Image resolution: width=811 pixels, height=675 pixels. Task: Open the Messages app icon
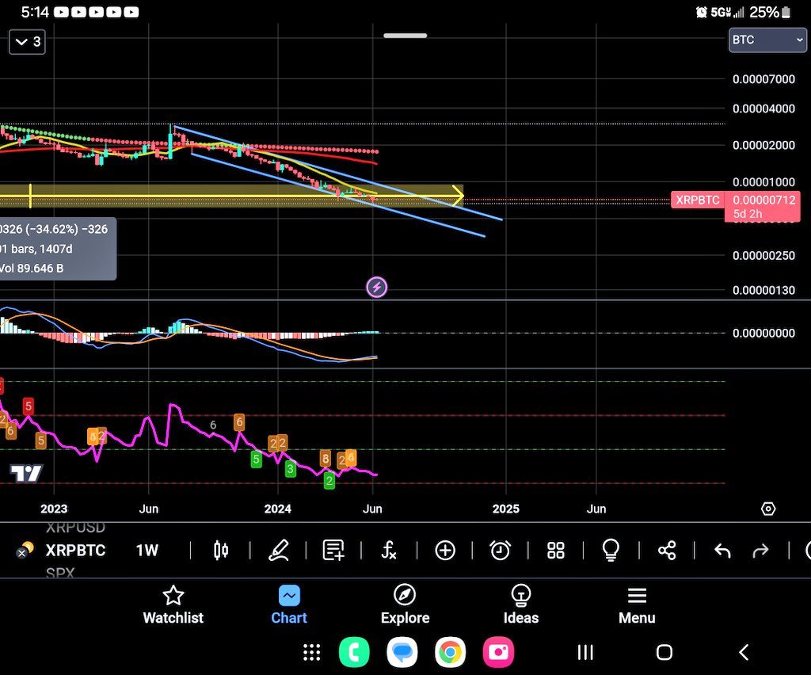pyautogui.click(x=402, y=652)
